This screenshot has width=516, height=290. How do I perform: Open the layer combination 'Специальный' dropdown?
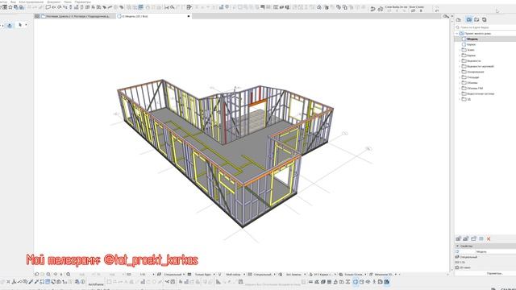coord(173,274)
